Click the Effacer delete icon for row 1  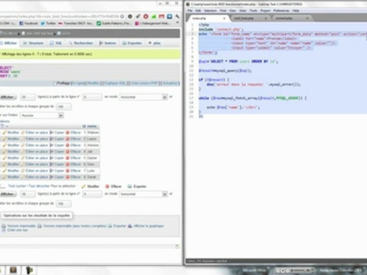(67, 133)
